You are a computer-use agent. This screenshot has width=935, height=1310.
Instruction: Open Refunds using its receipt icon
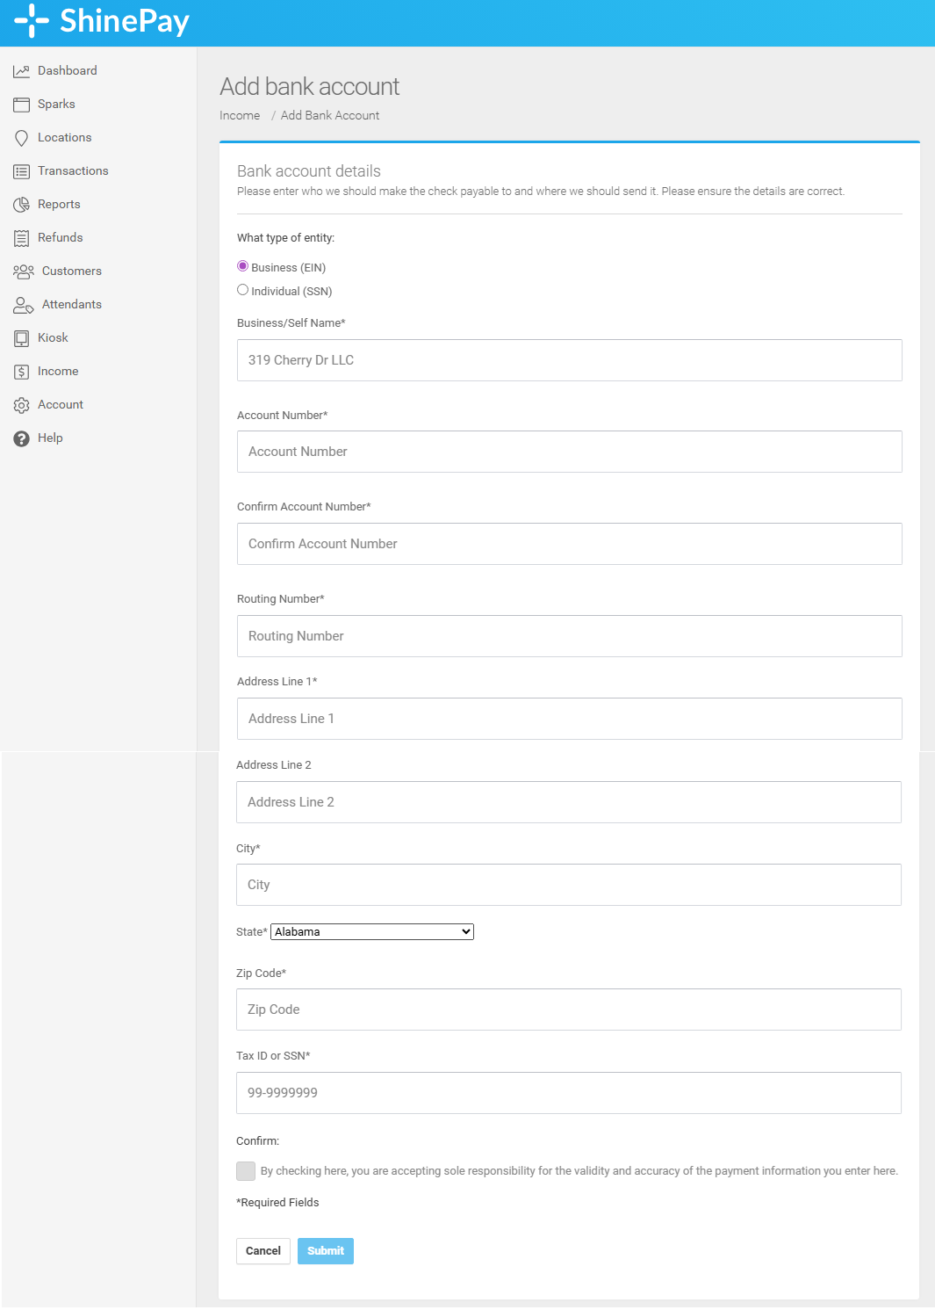point(21,238)
